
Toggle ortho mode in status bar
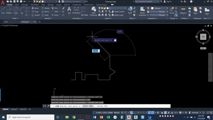134,113
